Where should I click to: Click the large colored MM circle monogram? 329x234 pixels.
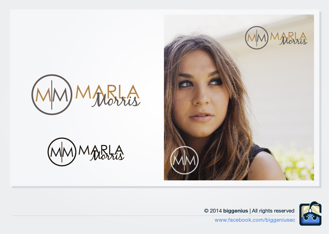point(52,95)
